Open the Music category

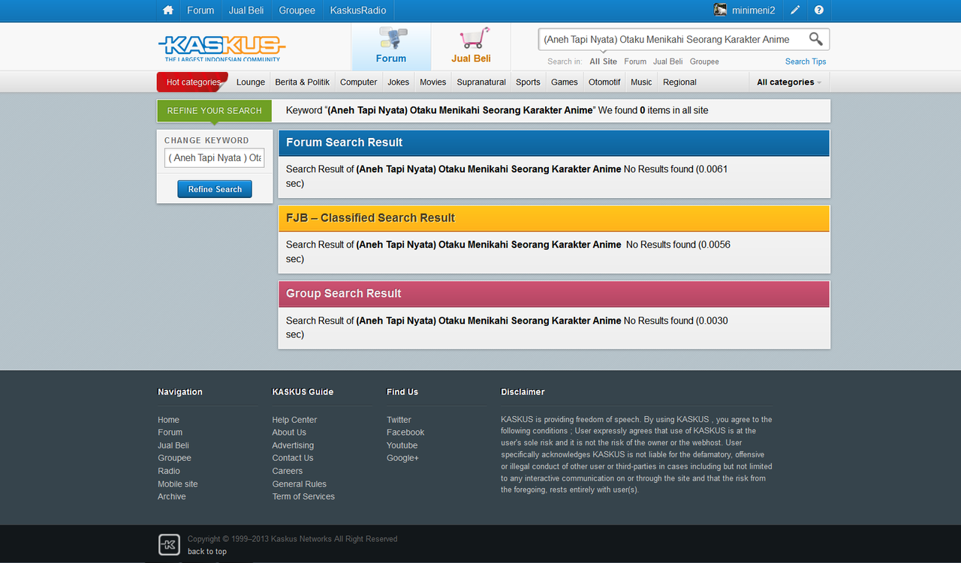[641, 82]
